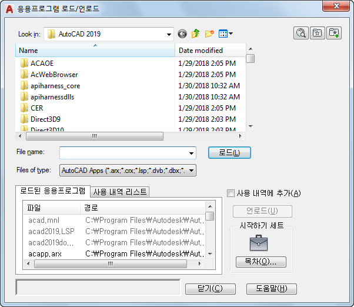Click the Back navigation arrow icon
The width and height of the screenshot is (354, 307).
182,34
